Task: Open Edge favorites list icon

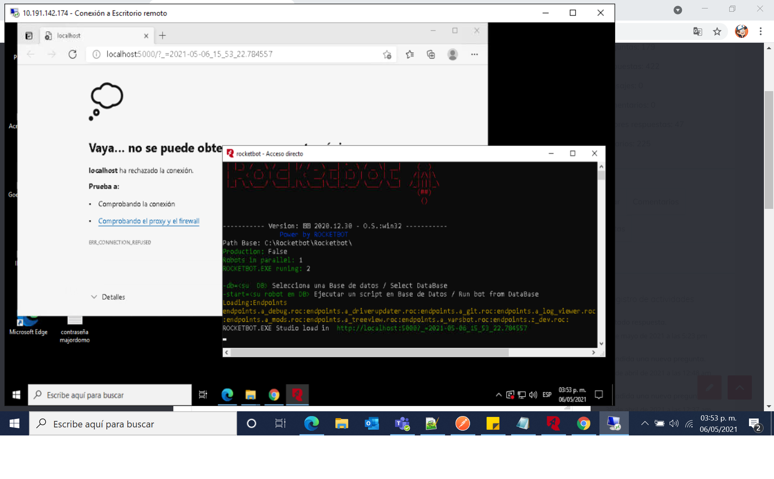Action: (x=410, y=54)
